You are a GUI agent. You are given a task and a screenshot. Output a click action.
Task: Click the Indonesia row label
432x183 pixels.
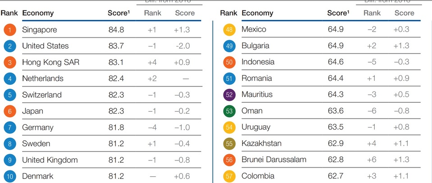pos(258,62)
